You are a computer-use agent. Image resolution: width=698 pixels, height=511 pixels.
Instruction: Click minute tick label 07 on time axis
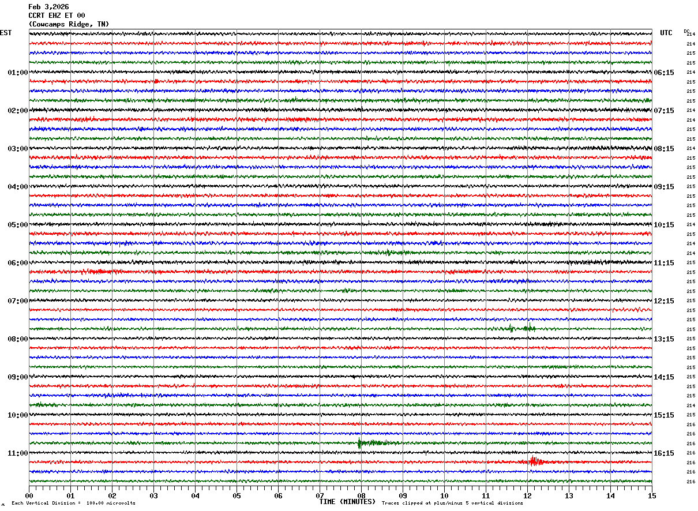pyautogui.click(x=320, y=495)
